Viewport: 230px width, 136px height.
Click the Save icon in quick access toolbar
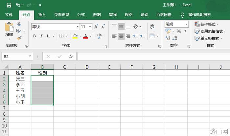click(9, 5)
